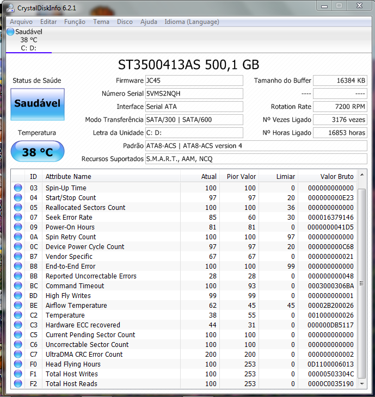
Task: Click status circle for Start/Stop Count row
Action: [18, 197]
